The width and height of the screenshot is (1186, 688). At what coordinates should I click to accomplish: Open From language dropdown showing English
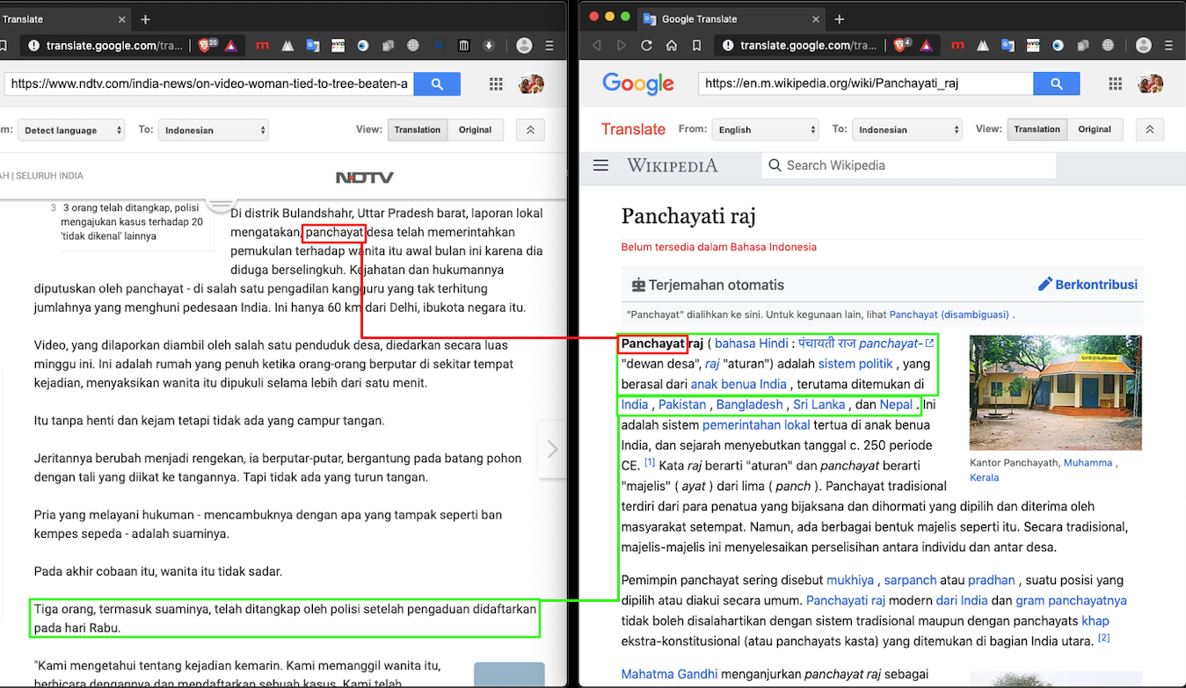(x=765, y=130)
